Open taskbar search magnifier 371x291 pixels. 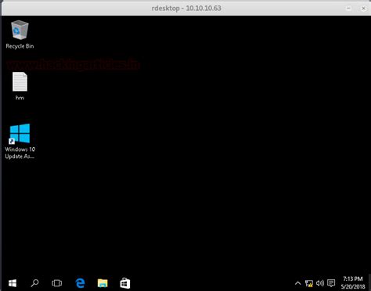(34, 283)
